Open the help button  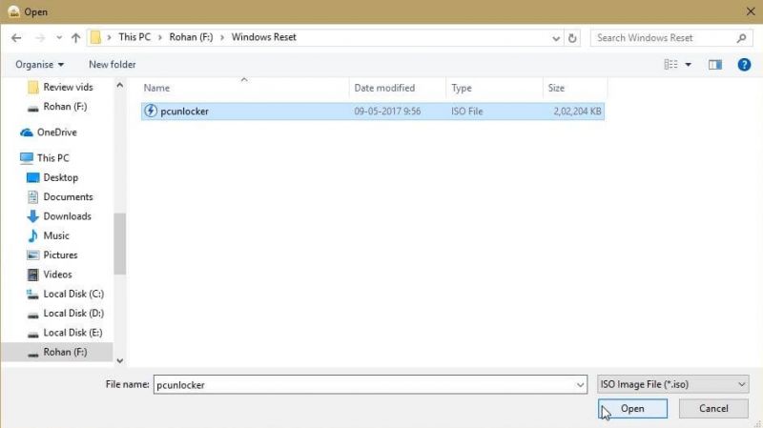(744, 64)
